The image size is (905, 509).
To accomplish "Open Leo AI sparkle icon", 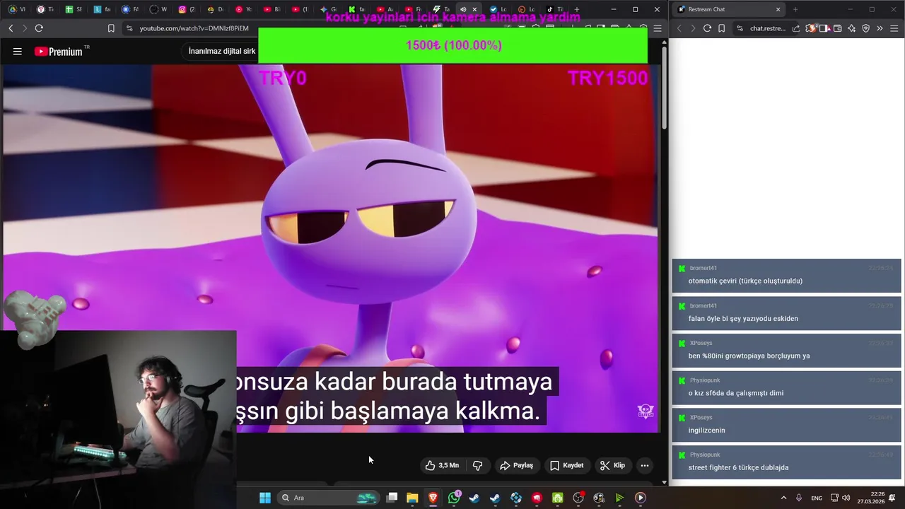I will [x=851, y=28].
